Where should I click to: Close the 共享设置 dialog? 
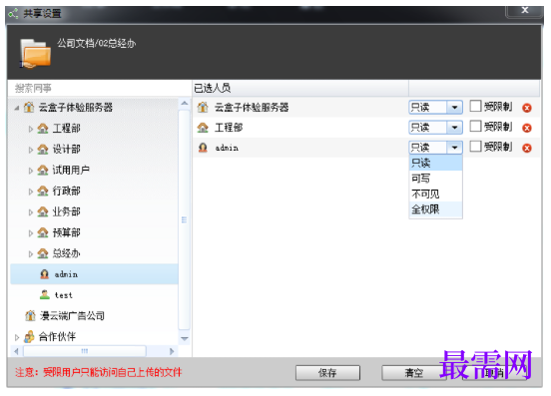(525, 10)
